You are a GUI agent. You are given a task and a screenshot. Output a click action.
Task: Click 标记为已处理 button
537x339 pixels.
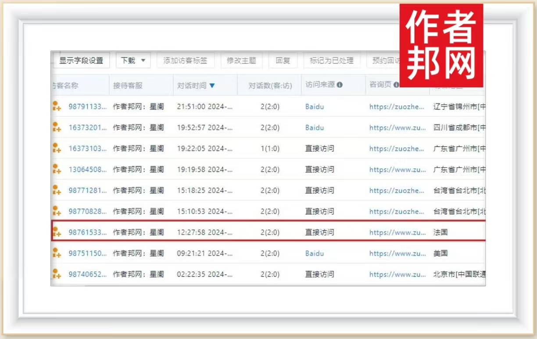[332, 61]
